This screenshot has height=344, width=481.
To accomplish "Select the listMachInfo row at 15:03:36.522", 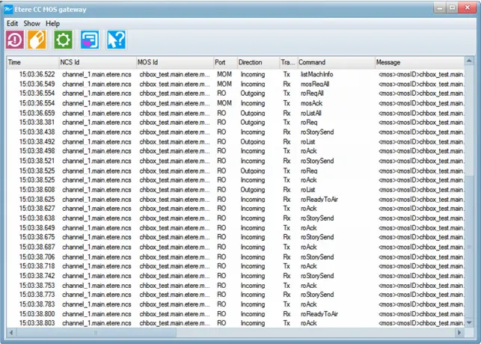I will (224, 74).
